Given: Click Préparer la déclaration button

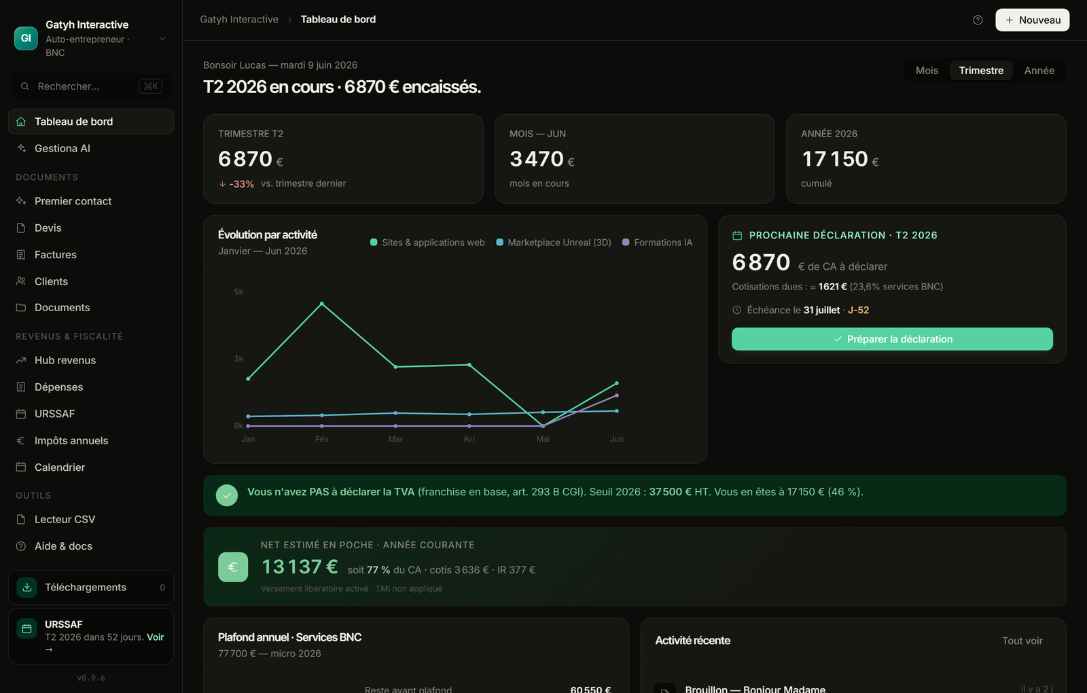Looking at the screenshot, I should tap(892, 339).
